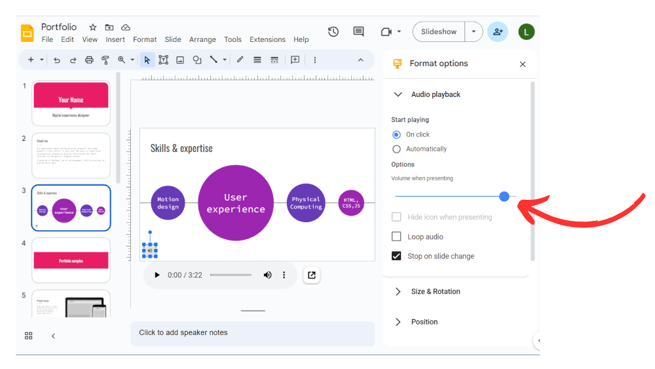The width and height of the screenshot is (655, 369).
Task: Insert an image from the toolbar
Action: click(x=180, y=60)
